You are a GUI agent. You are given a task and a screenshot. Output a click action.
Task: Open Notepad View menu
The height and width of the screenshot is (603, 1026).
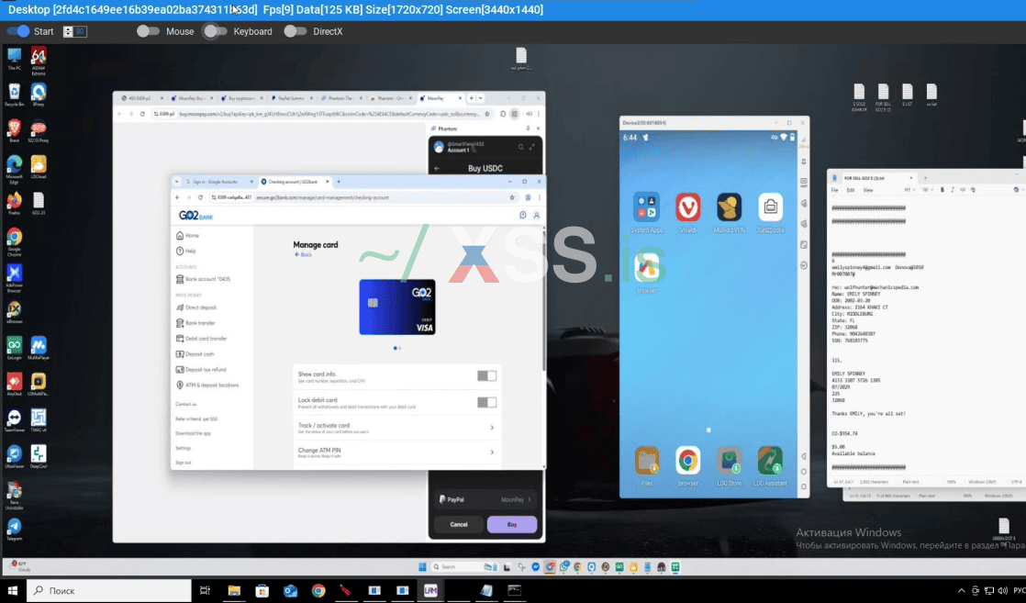pos(867,190)
